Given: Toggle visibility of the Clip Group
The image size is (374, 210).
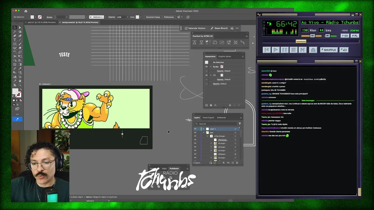Looking at the screenshot, I should tap(195, 136).
